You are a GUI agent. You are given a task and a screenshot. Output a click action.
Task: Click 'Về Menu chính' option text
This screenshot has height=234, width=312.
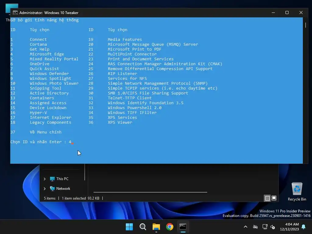(46, 132)
